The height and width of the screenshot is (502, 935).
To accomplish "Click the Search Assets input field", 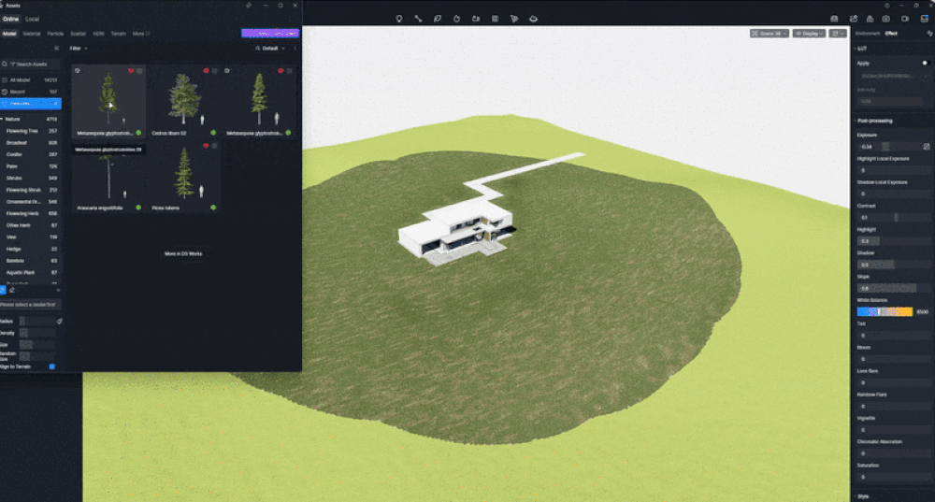I will click(x=31, y=64).
